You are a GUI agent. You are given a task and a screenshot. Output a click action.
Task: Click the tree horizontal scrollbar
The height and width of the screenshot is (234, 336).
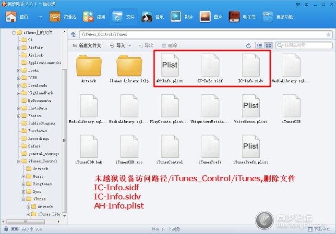[25, 222]
